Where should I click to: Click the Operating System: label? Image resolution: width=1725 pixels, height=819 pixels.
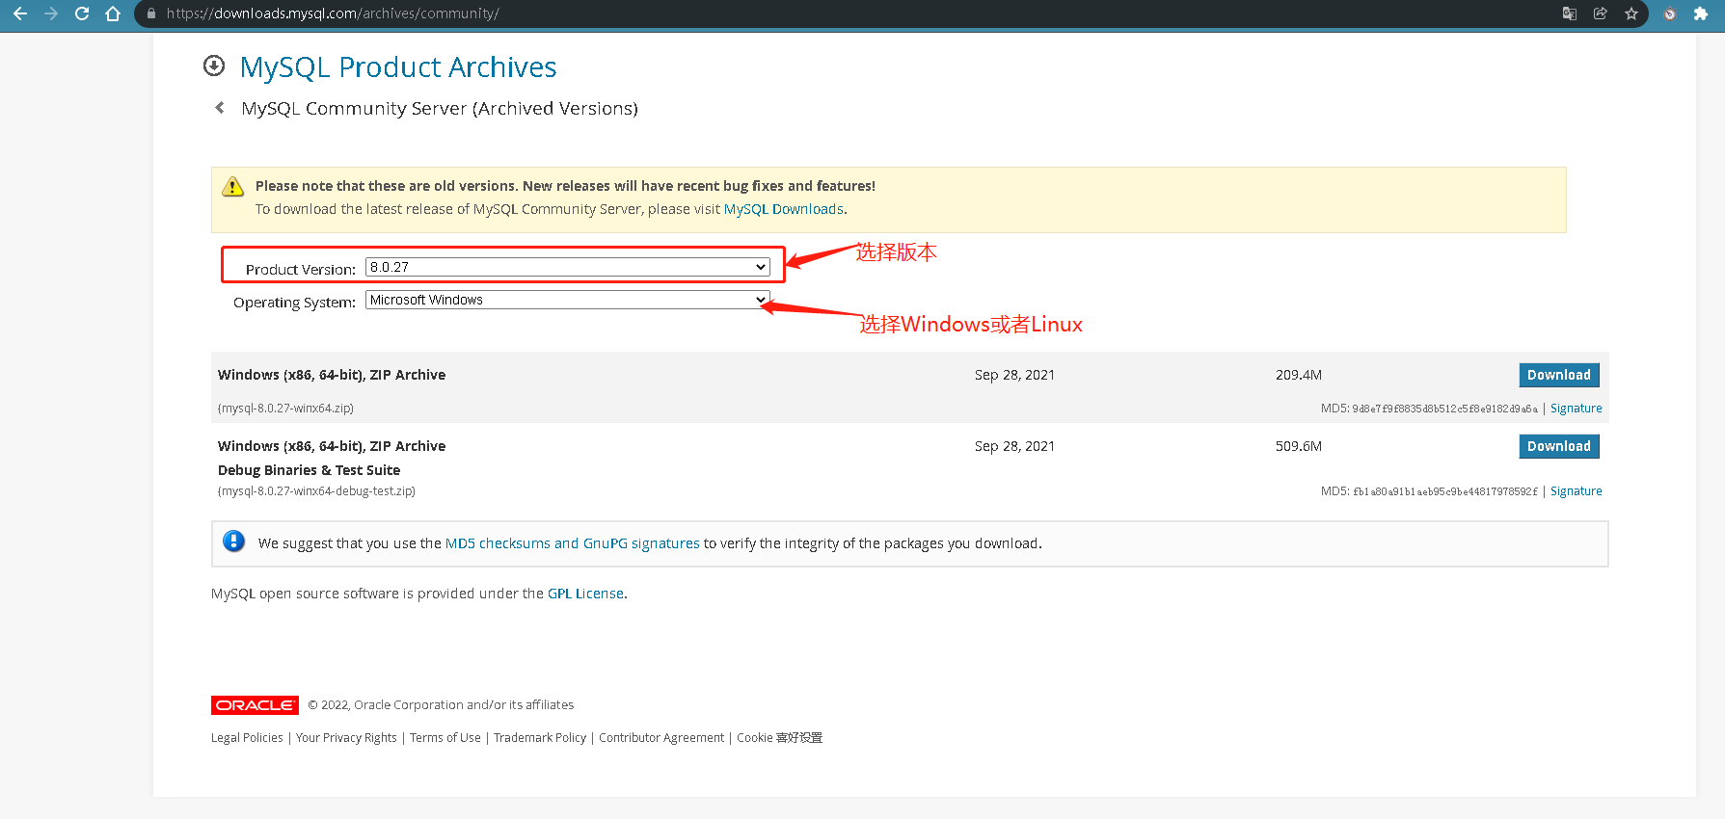pyautogui.click(x=294, y=303)
